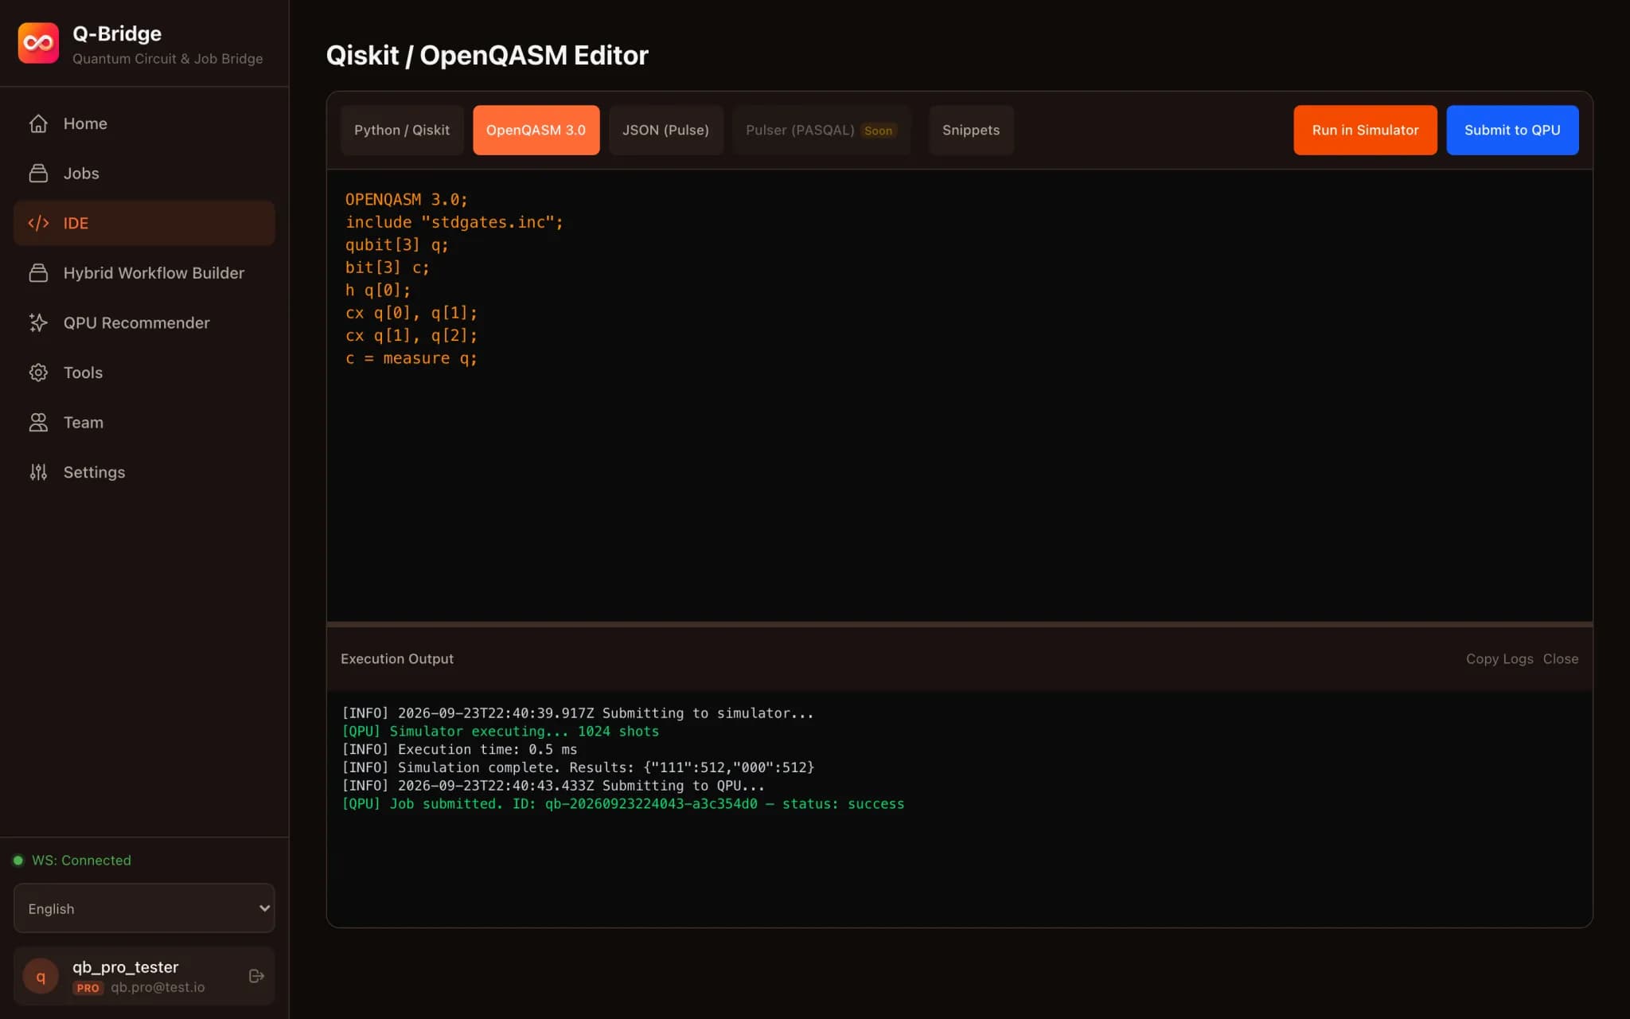The height and width of the screenshot is (1019, 1630).
Task: Click log line 'Execution time: 0.5 ms'
Action: (459, 749)
